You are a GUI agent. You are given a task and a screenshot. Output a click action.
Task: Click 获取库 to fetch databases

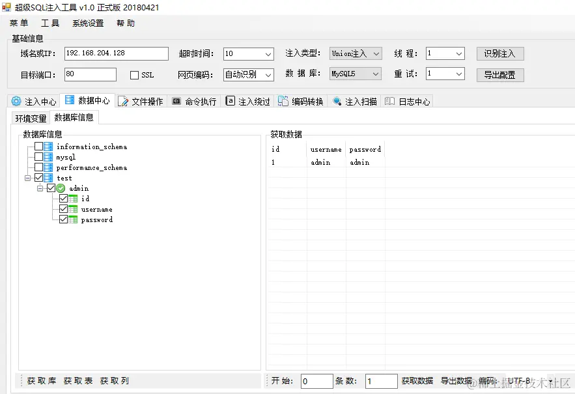coord(42,381)
